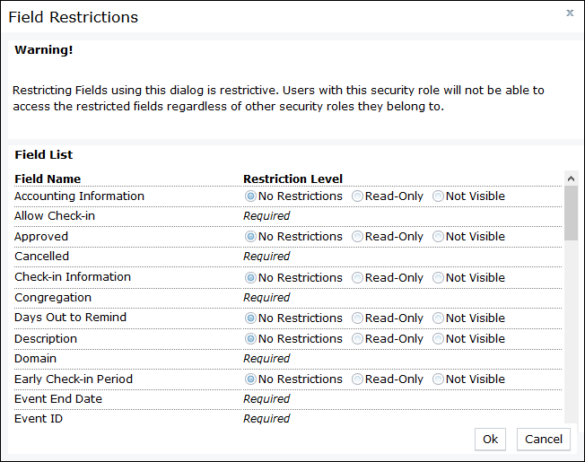Viewport: 585px width, 462px height.
Task: Close the Field Restrictions dialog
Action: [570, 13]
